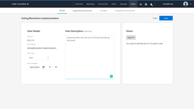The width and height of the screenshot is (194, 109).
Task: Switch to Completion Documents tab
Action: pyautogui.click(x=125, y=11)
